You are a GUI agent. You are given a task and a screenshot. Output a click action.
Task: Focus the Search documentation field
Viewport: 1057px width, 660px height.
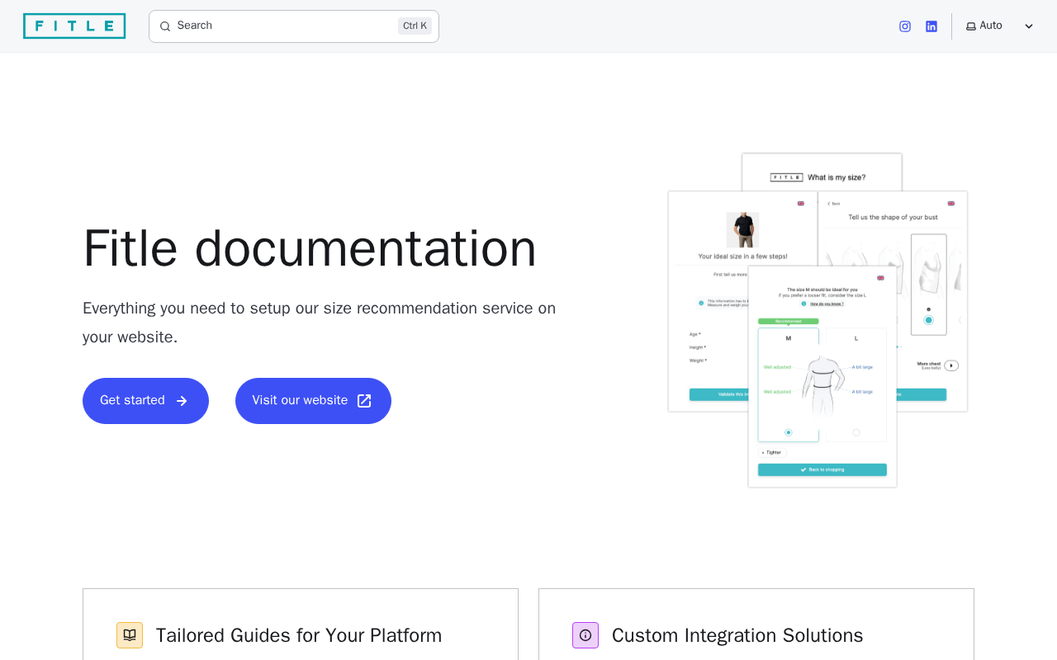click(294, 26)
